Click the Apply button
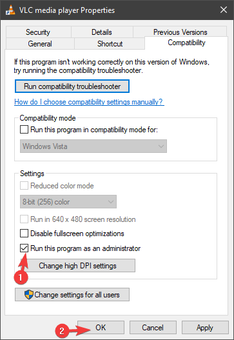The image size is (234, 340). tap(205, 328)
